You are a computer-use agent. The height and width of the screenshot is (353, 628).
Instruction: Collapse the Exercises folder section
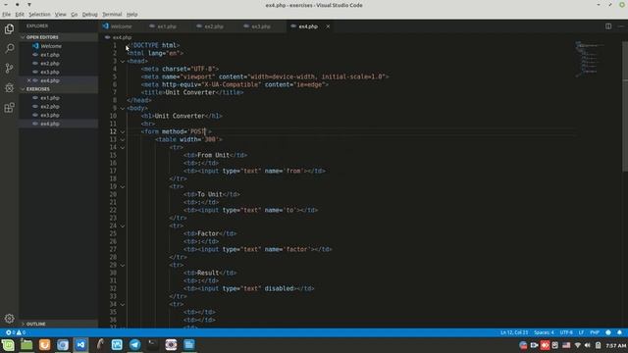click(x=58, y=89)
